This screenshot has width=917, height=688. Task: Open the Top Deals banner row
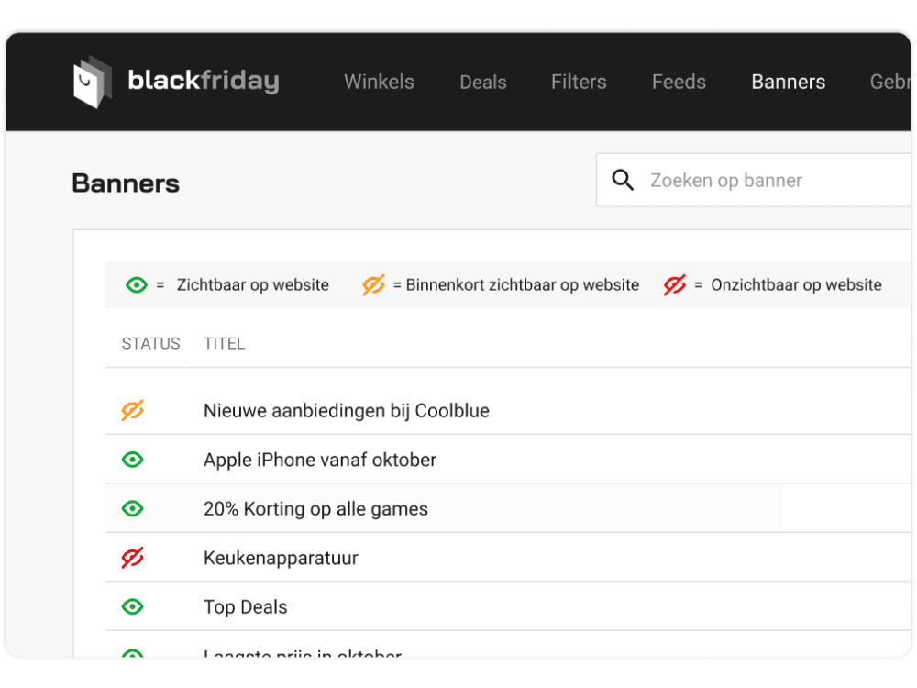click(508, 606)
